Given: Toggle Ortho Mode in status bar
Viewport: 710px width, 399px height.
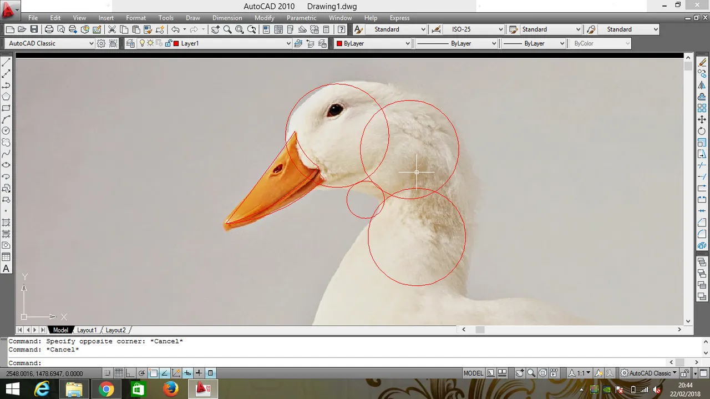Looking at the screenshot, I should pos(130,373).
